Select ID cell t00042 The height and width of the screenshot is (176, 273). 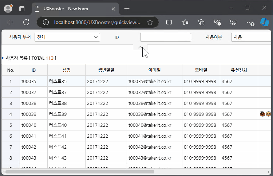point(33,147)
